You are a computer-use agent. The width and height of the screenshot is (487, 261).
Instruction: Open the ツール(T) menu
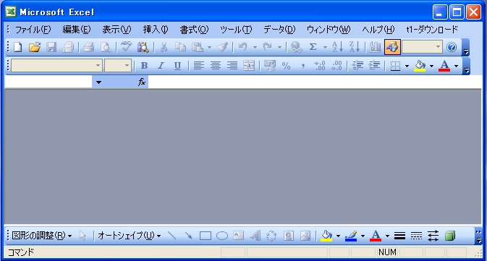(236, 30)
